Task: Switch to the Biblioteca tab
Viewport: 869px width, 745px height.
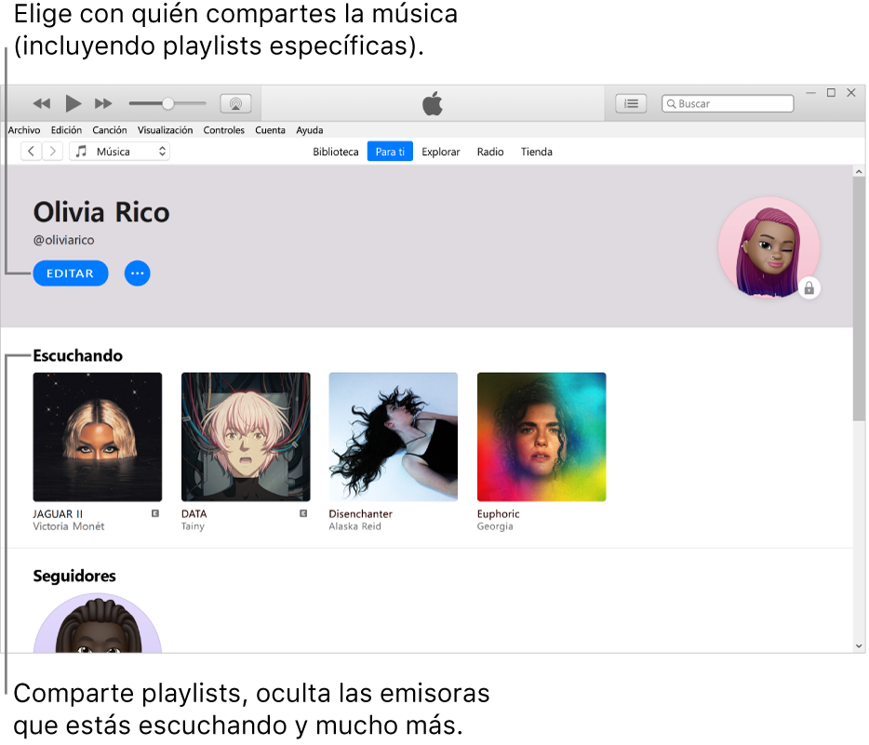Action: pos(335,151)
